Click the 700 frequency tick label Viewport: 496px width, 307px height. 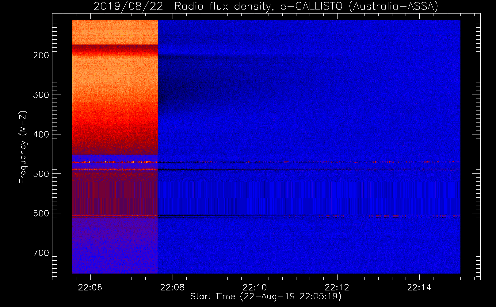[x=41, y=253]
